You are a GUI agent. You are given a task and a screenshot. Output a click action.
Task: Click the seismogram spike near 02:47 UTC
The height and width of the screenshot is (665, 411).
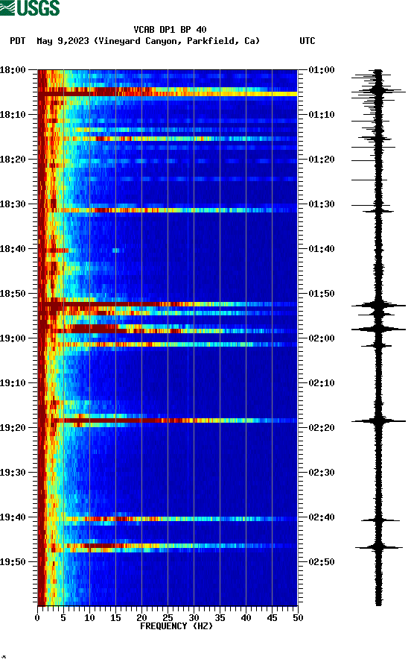pyautogui.click(x=378, y=547)
